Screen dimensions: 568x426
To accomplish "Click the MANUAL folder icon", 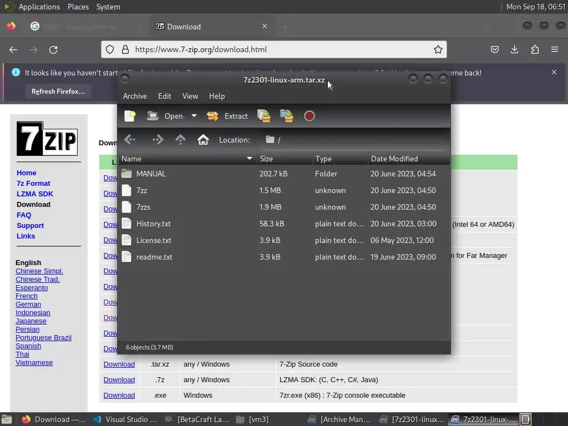I will pos(126,174).
